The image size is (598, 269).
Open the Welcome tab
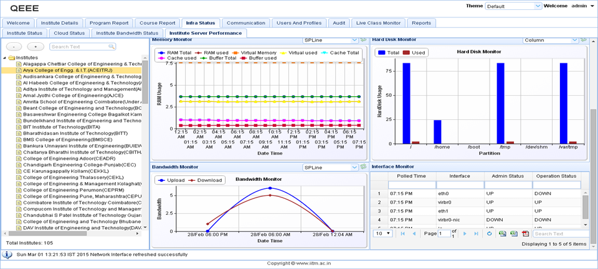click(x=18, y=23)
